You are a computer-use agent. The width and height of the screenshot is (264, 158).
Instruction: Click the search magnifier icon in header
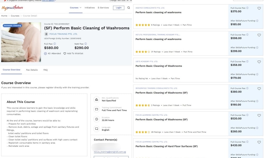tap(129, 8)
